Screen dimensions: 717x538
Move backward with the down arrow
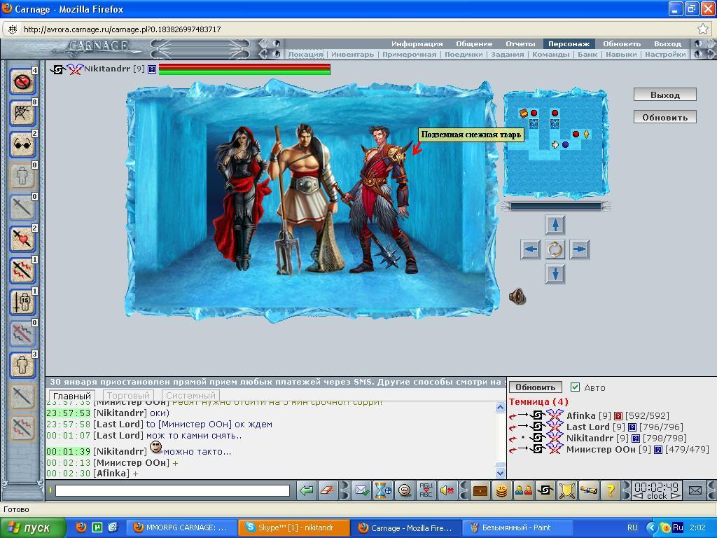click(x=555, y=274)
